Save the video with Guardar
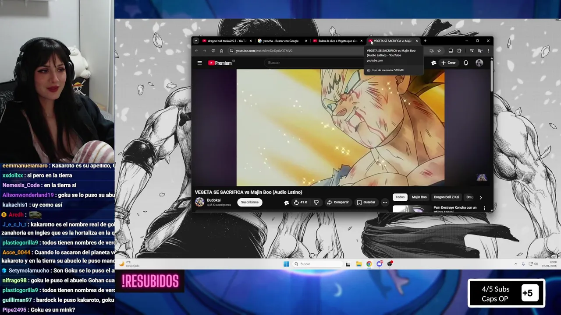561x315 pixels. click(366, 202)
